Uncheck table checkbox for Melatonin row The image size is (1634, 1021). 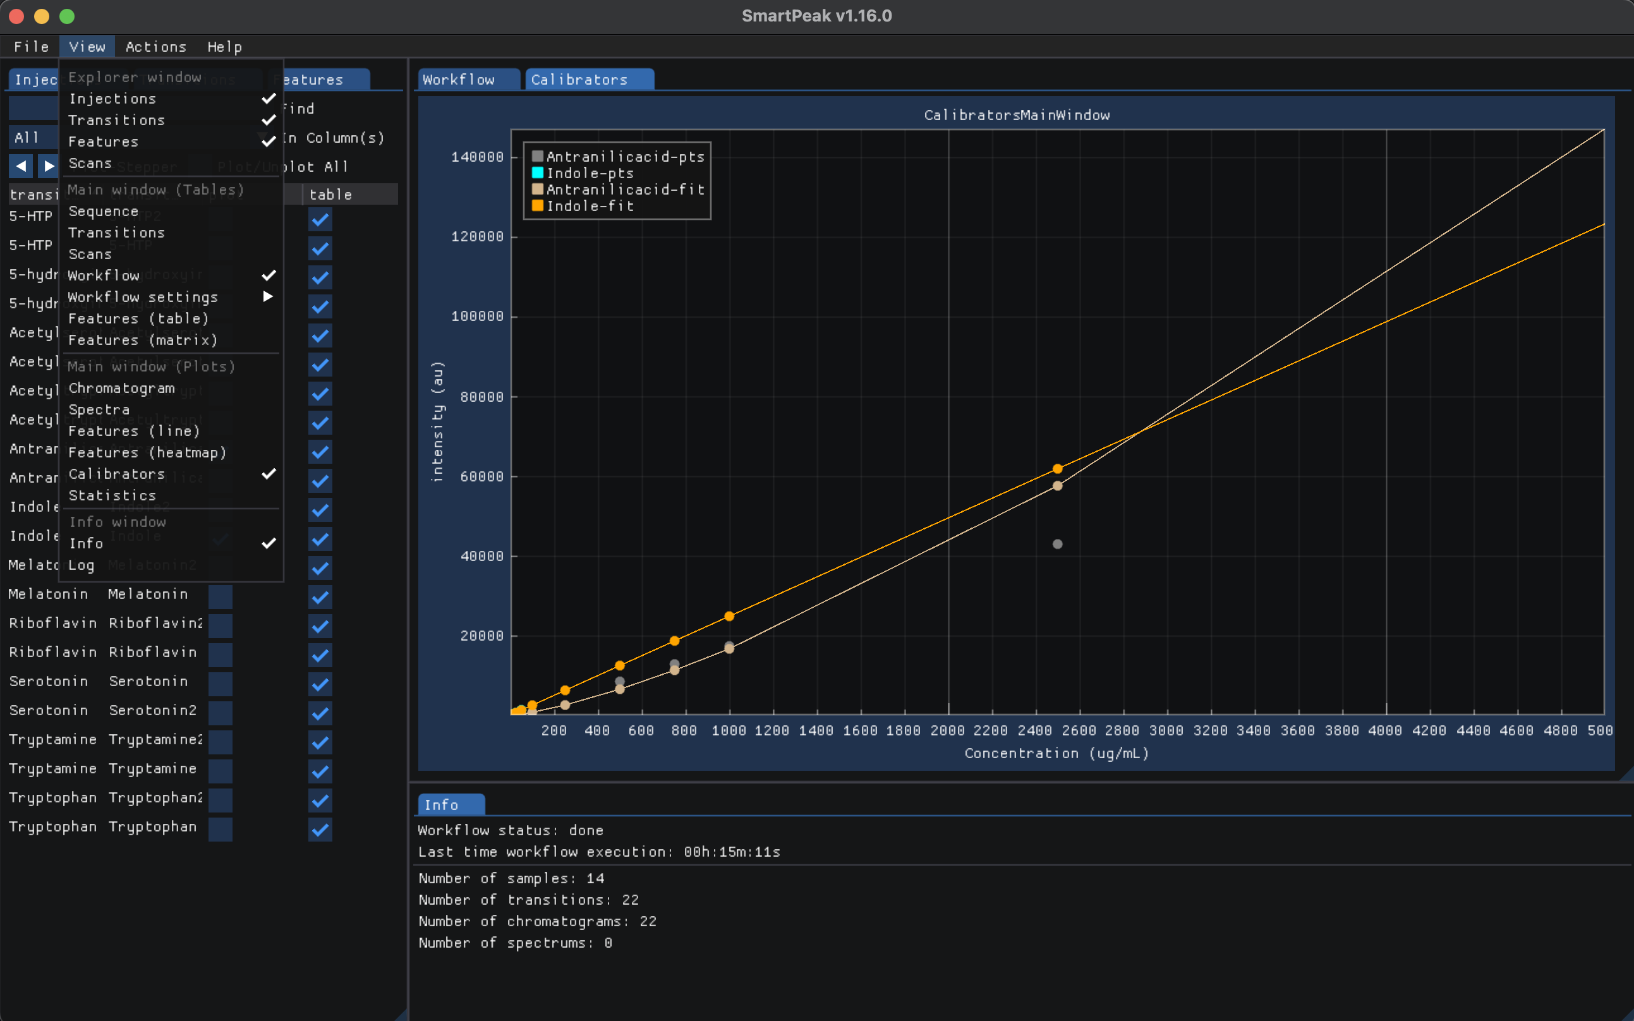click(x=320, y=597)
